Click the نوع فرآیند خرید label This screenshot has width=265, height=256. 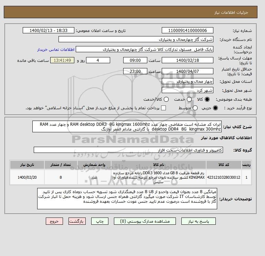[x=238, y=108]
